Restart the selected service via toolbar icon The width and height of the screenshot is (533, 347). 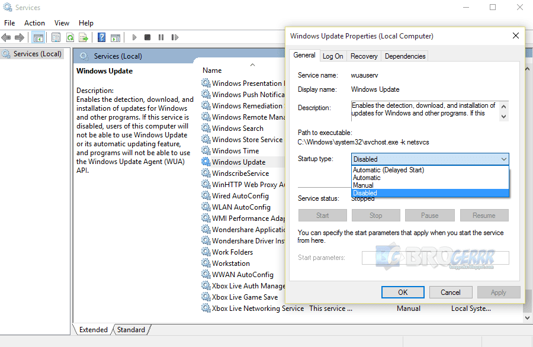[174, 37]
